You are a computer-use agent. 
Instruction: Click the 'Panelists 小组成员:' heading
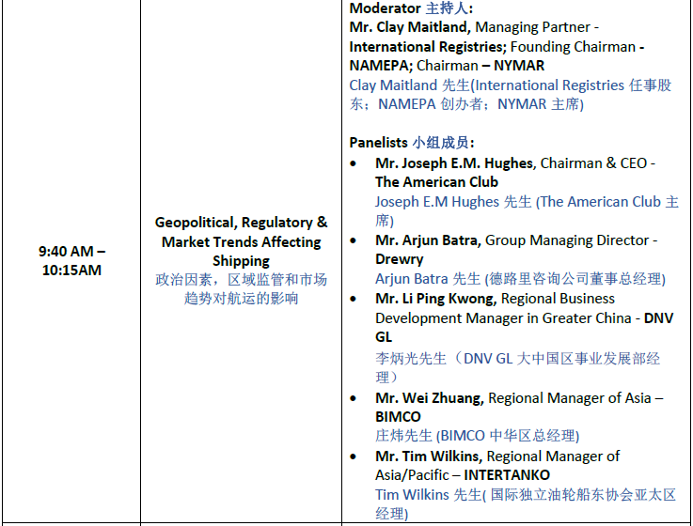pos(412,143)
